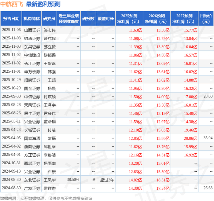The height and width of the screenshot is (201, 214).
Task: Click analyst name 王贺嘉
Action: coord(50,64)
